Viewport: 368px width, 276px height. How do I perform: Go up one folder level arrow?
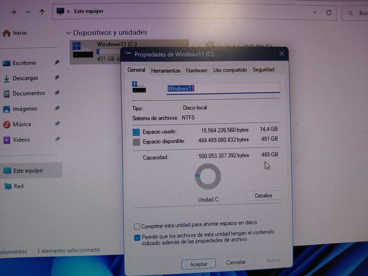(42, 12)
